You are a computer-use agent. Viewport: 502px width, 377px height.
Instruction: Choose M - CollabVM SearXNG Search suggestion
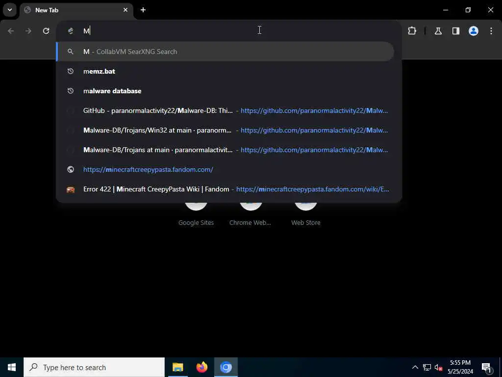click(225, 52)
